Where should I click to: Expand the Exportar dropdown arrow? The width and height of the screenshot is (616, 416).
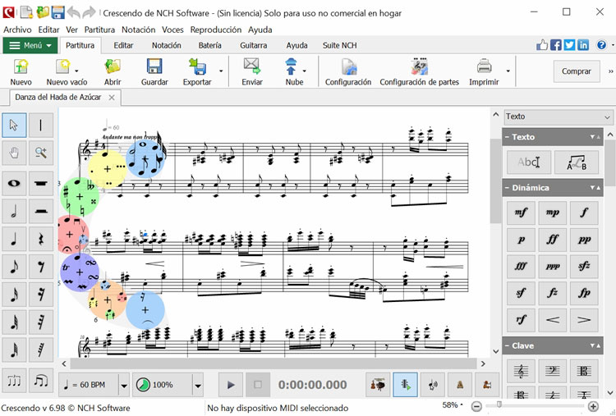tap(221, 71)
